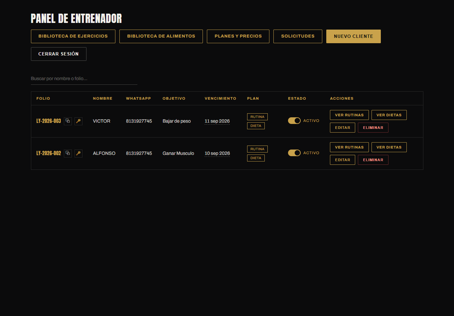The image size is (454, 316).
Task: Click the DIETA plan tag in ALFONSO's row
Action: coord(256,158)
